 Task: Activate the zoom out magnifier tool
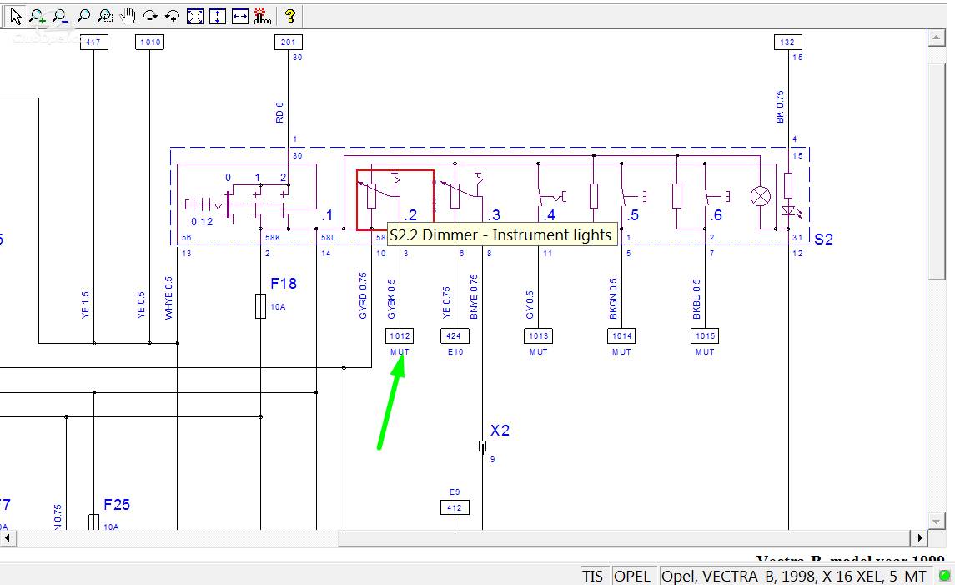coord(60,17)
